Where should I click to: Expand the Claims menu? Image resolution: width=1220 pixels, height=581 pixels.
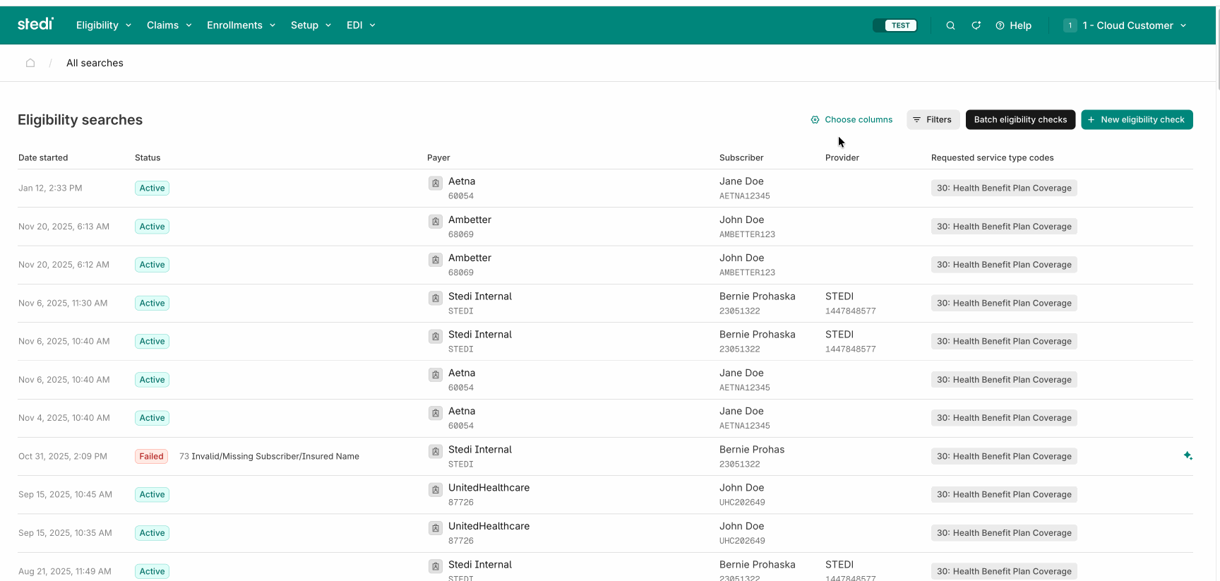pos(169,25)
